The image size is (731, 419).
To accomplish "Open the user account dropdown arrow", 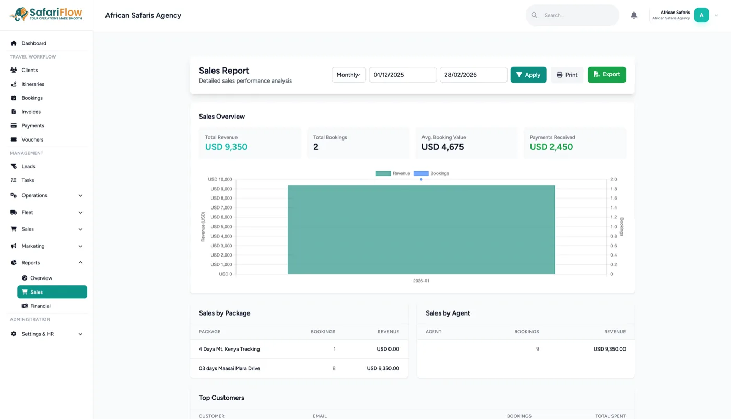I will [716, 15].
